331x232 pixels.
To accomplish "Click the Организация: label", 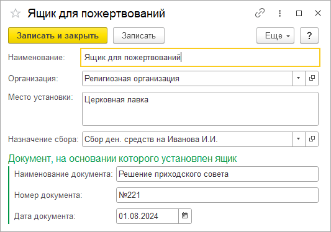I will pos(33,78).
